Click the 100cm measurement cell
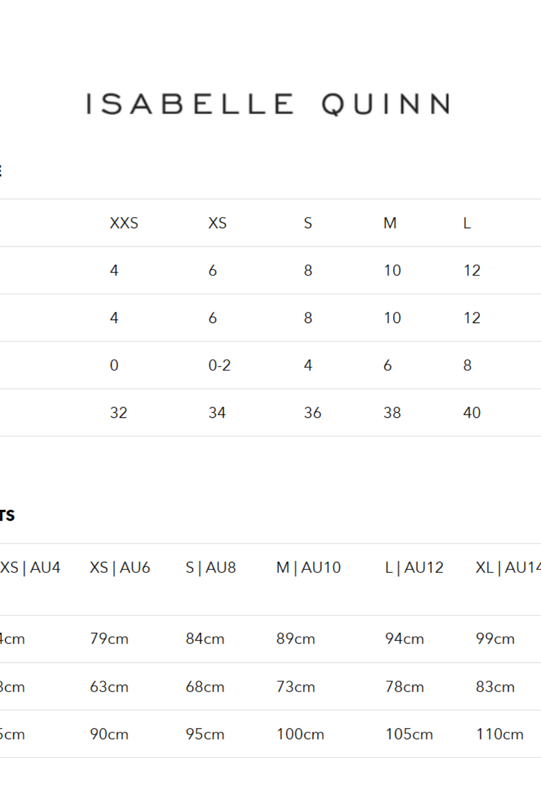Screen dimensions: 541x808 pyautogui.click(x=300, y=734)
